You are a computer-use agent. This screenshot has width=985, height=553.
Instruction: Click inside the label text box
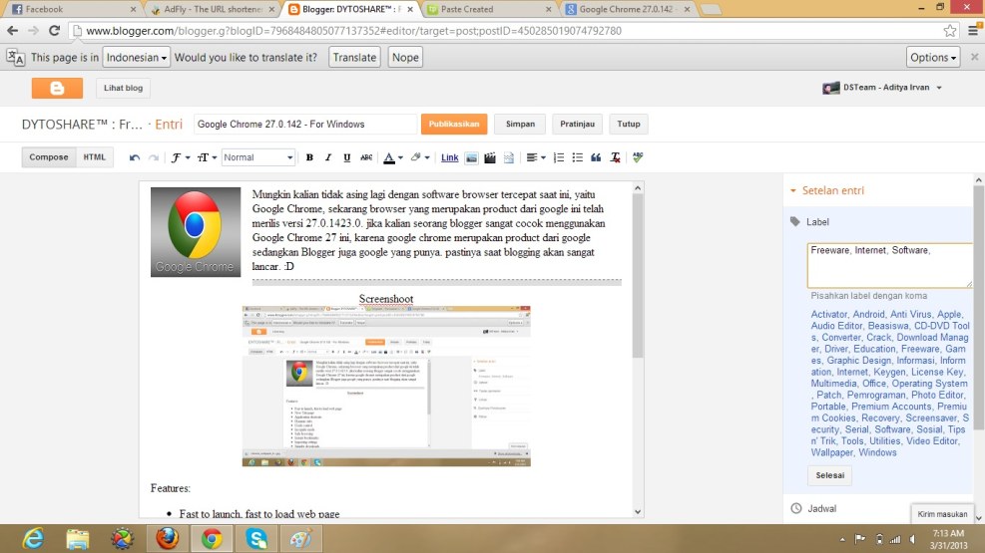pyautogui.click(x=889, y=265)
